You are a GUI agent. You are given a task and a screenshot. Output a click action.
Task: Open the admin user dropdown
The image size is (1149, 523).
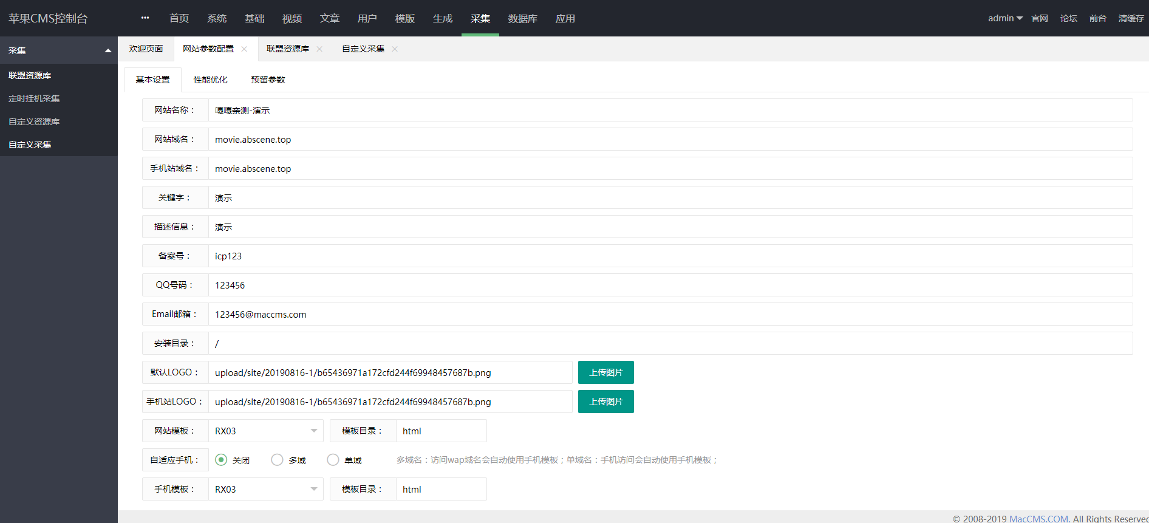[x=1005, y=18]
